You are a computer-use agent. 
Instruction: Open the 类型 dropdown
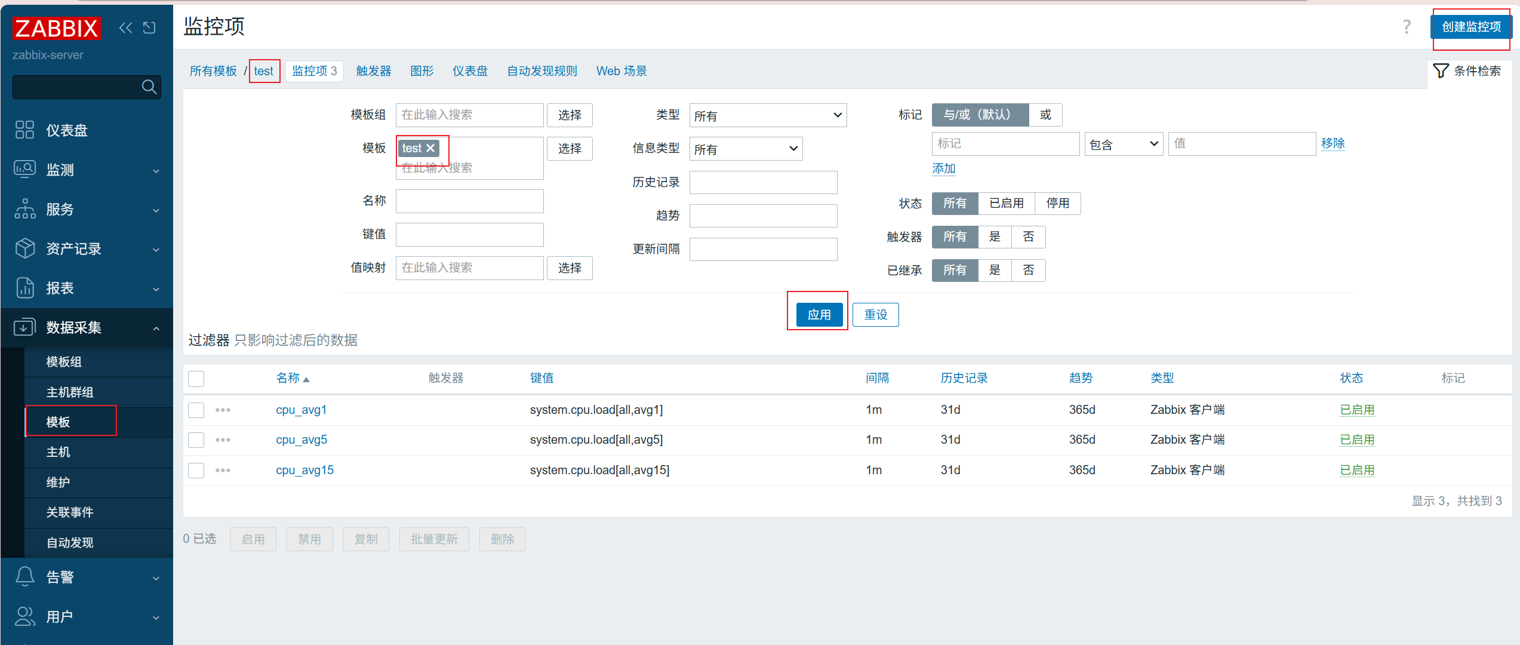[x=767, y=115]
